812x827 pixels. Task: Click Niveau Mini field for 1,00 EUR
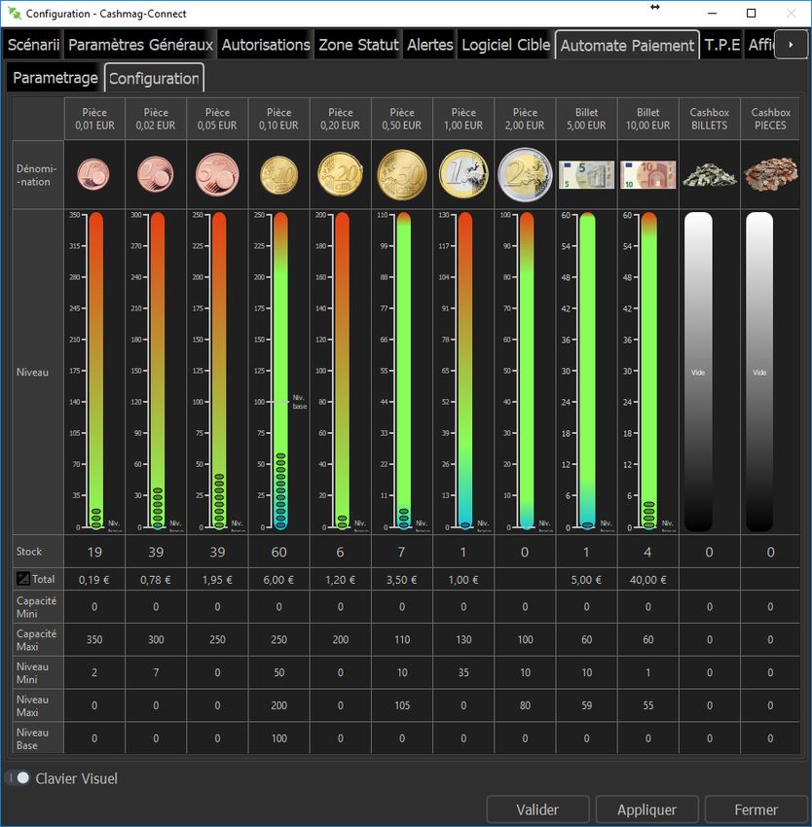pos(463,672)
